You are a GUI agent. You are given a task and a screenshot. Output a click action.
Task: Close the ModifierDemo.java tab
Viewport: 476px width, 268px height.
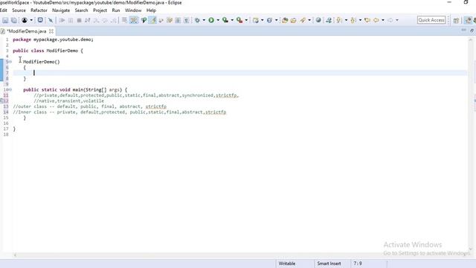coord(51,31)
